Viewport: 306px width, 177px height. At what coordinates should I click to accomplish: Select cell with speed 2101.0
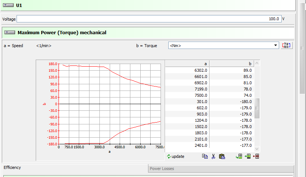[187, 139]
